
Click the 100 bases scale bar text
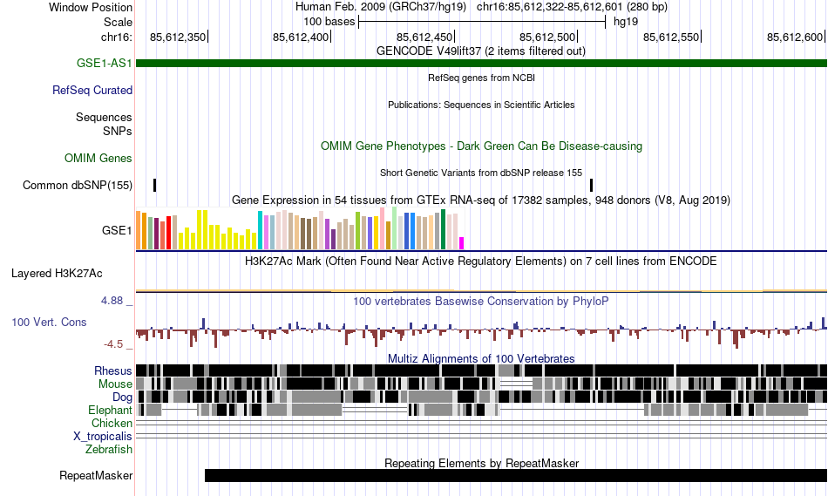[329, 22]
